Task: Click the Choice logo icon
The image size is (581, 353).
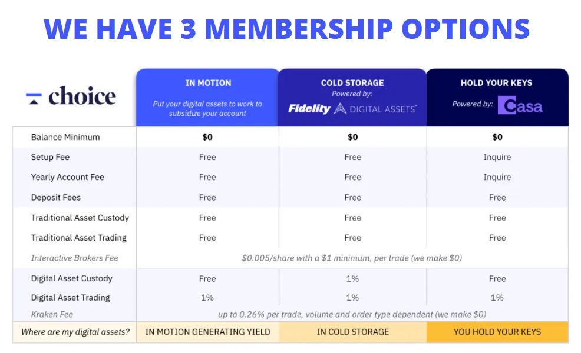Action: coord(34,98)
